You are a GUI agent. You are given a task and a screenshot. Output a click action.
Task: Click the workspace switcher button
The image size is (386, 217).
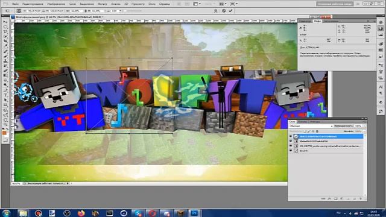[x=335, y=4]
